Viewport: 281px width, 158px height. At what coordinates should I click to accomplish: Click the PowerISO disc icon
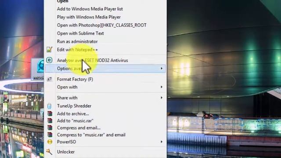[50, 142]
